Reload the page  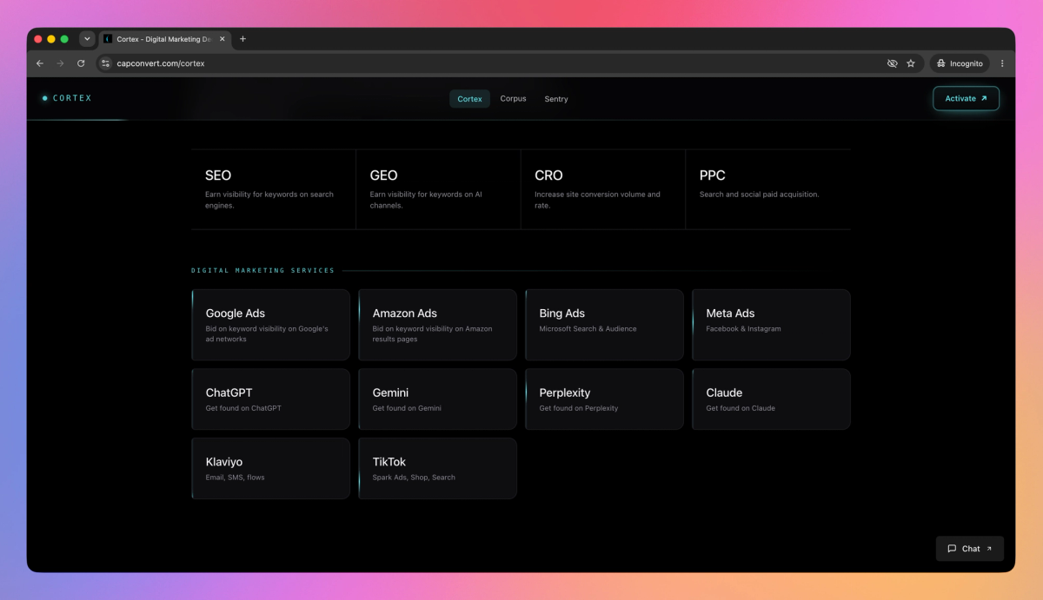pyautogui.click(x=81, y=63)
